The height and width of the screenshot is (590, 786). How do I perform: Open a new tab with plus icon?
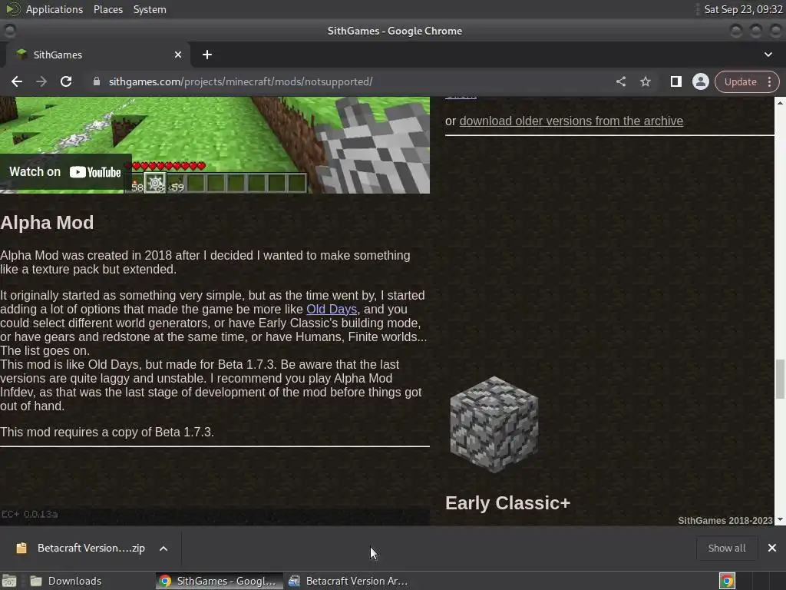207,55
